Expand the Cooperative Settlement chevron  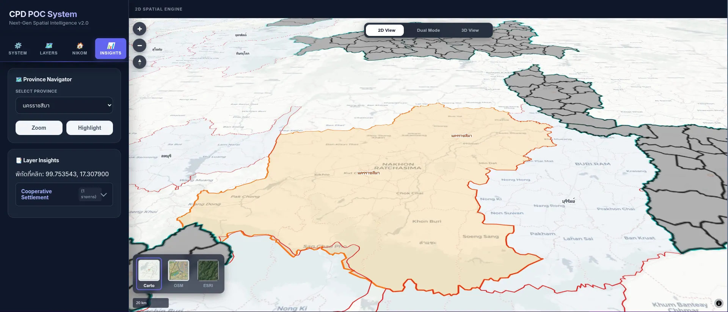click(x=104, y=194)
